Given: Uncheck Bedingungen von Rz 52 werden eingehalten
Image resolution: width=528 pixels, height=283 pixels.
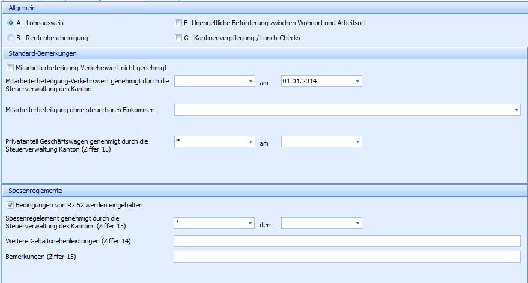Looking at the screenshot, I should click(x=9, y=205).
